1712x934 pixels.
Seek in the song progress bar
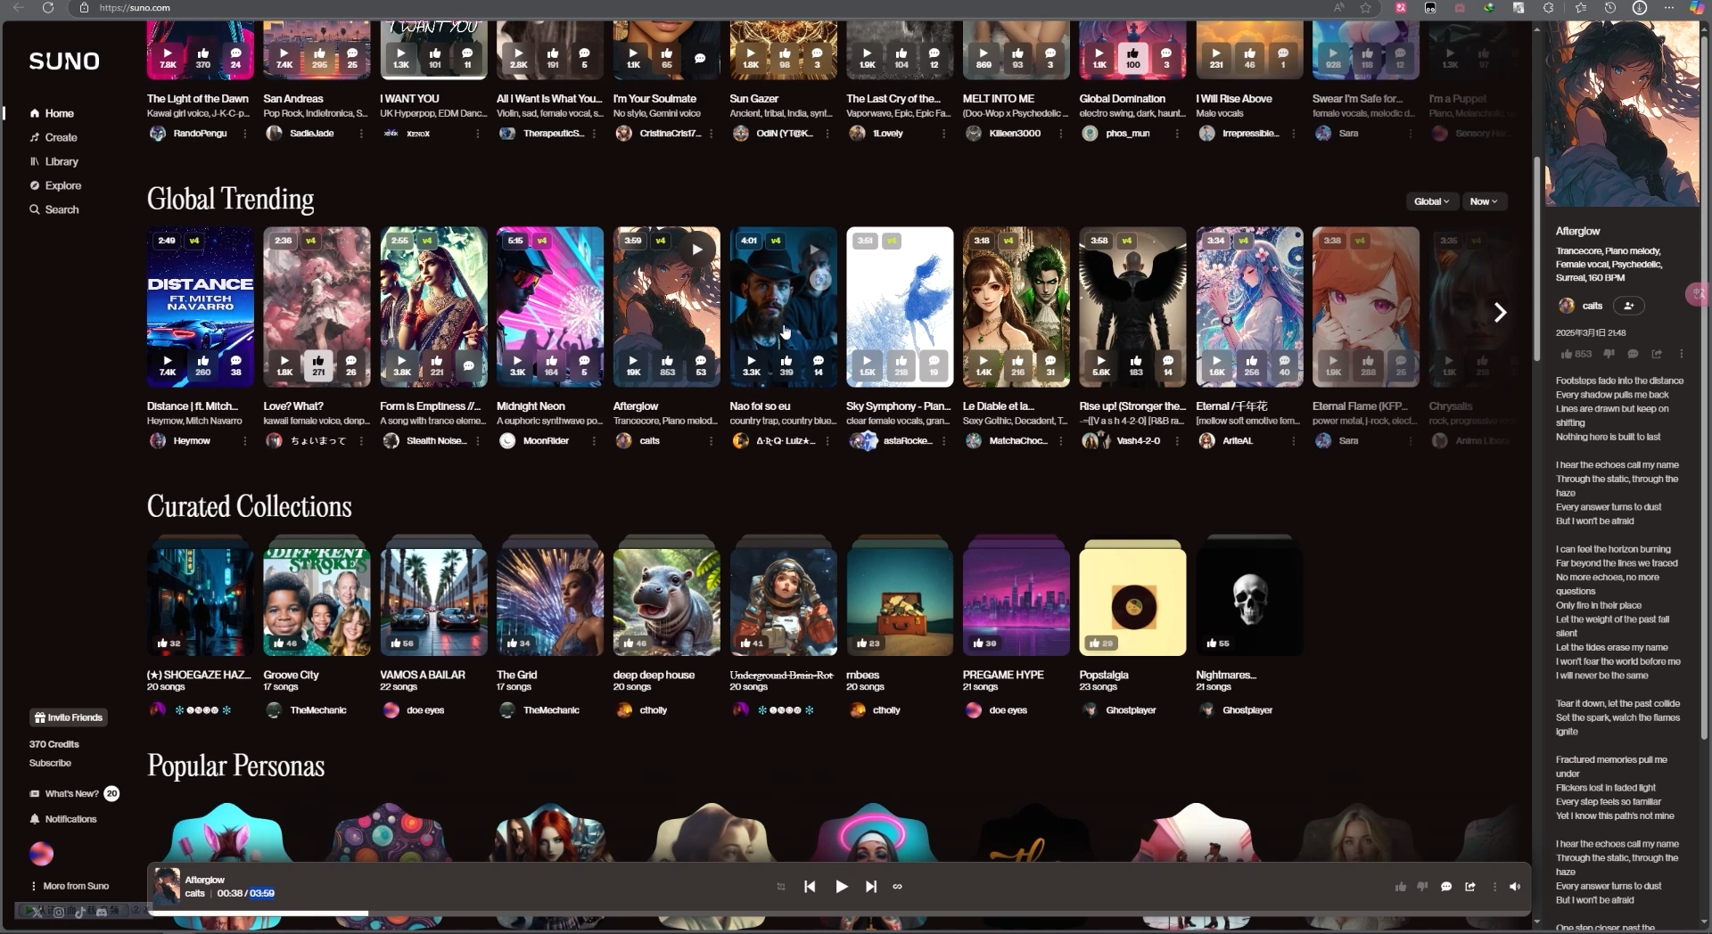839,913
